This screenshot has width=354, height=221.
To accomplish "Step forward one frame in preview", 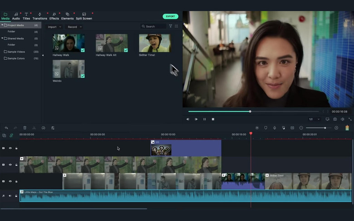I will (196, 119).
